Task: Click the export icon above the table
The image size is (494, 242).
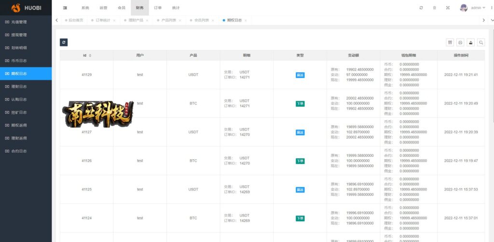Action: point(471,42)
